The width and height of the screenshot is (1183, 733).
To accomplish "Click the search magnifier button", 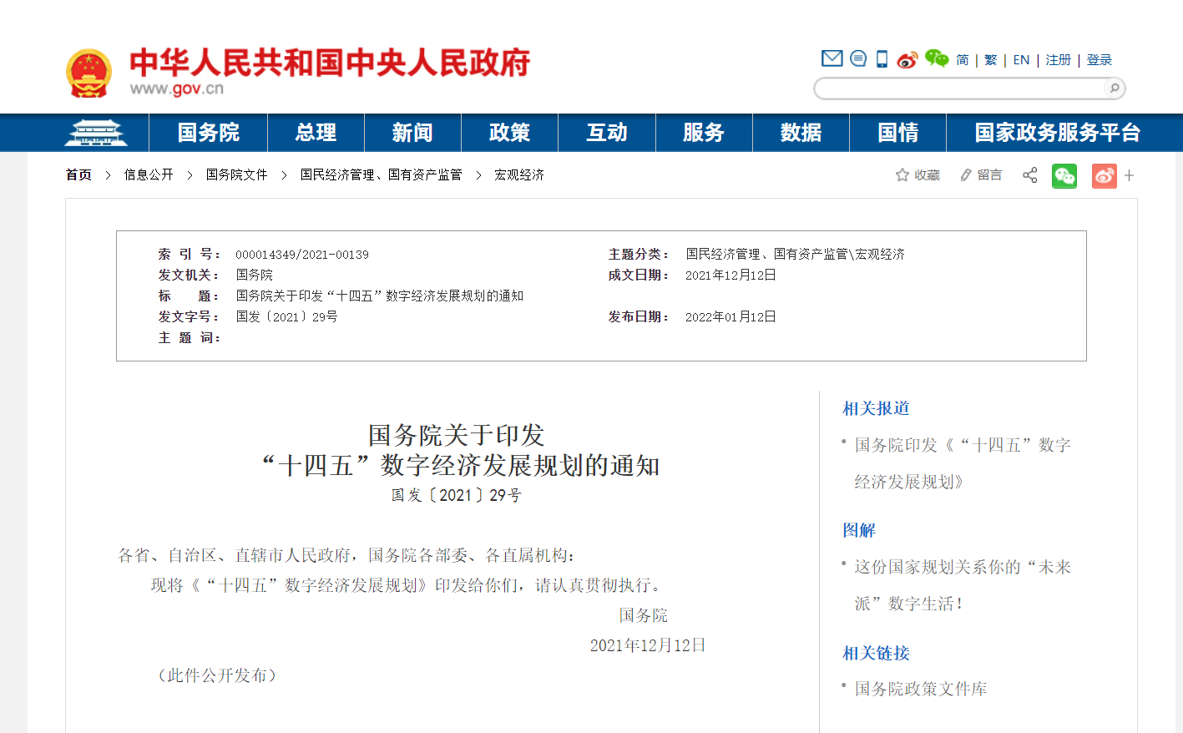I will [1114, 88].
